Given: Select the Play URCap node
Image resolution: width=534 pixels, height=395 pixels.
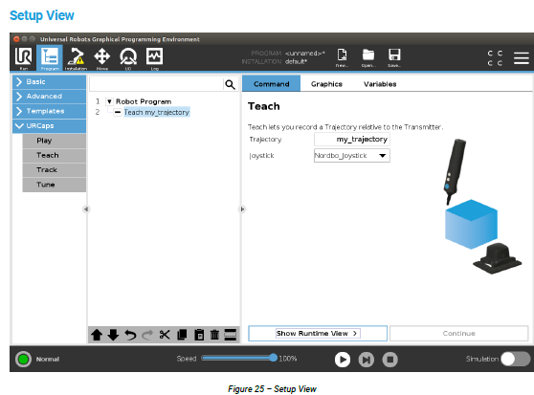Looking at the screenshot, I should (55, 141).
